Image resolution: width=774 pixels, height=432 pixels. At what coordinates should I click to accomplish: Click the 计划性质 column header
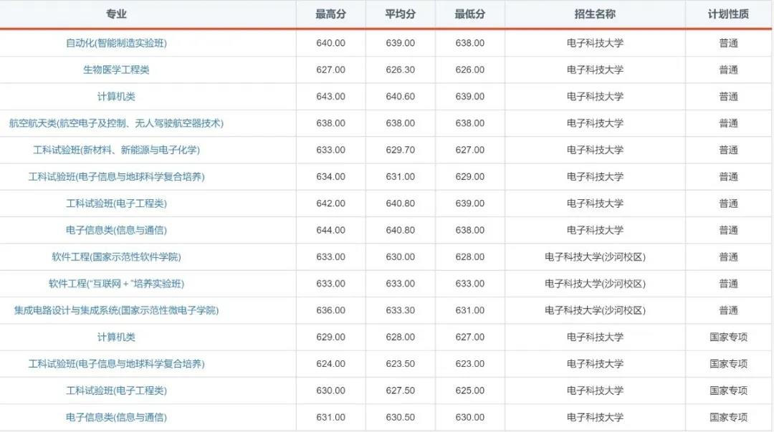pos(729,14)
